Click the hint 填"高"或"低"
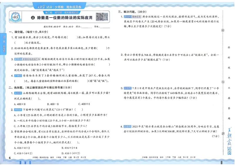235x166 pixels. pos(99,81)
